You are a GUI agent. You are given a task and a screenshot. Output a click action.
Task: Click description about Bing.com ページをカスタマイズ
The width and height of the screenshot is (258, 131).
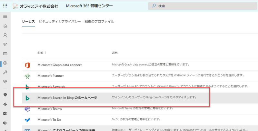click(x=154, y=97)
